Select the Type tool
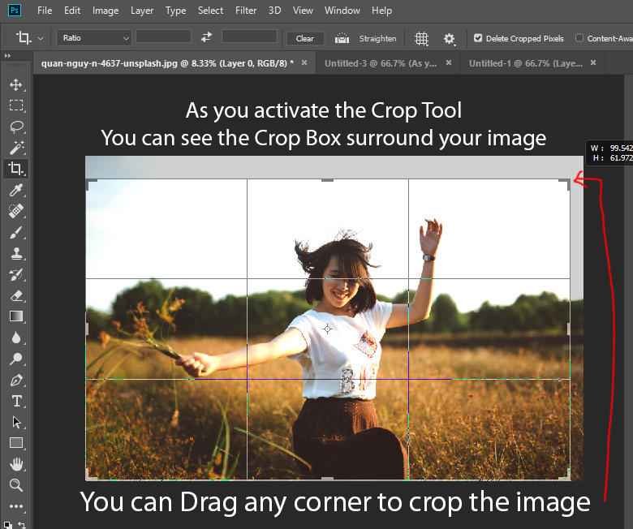The width and height of the screenshot is (633, 529). (x=16, y=401)
